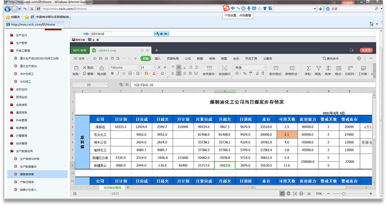This screenshot has height=207, width=387.
Task: Click the Filter (筛选) funnel icon
Action: 319,68
